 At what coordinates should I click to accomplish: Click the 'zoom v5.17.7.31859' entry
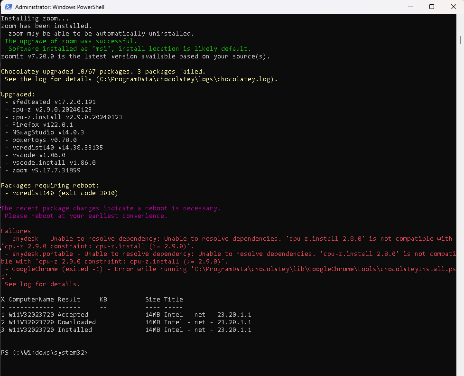pos(46,170)
